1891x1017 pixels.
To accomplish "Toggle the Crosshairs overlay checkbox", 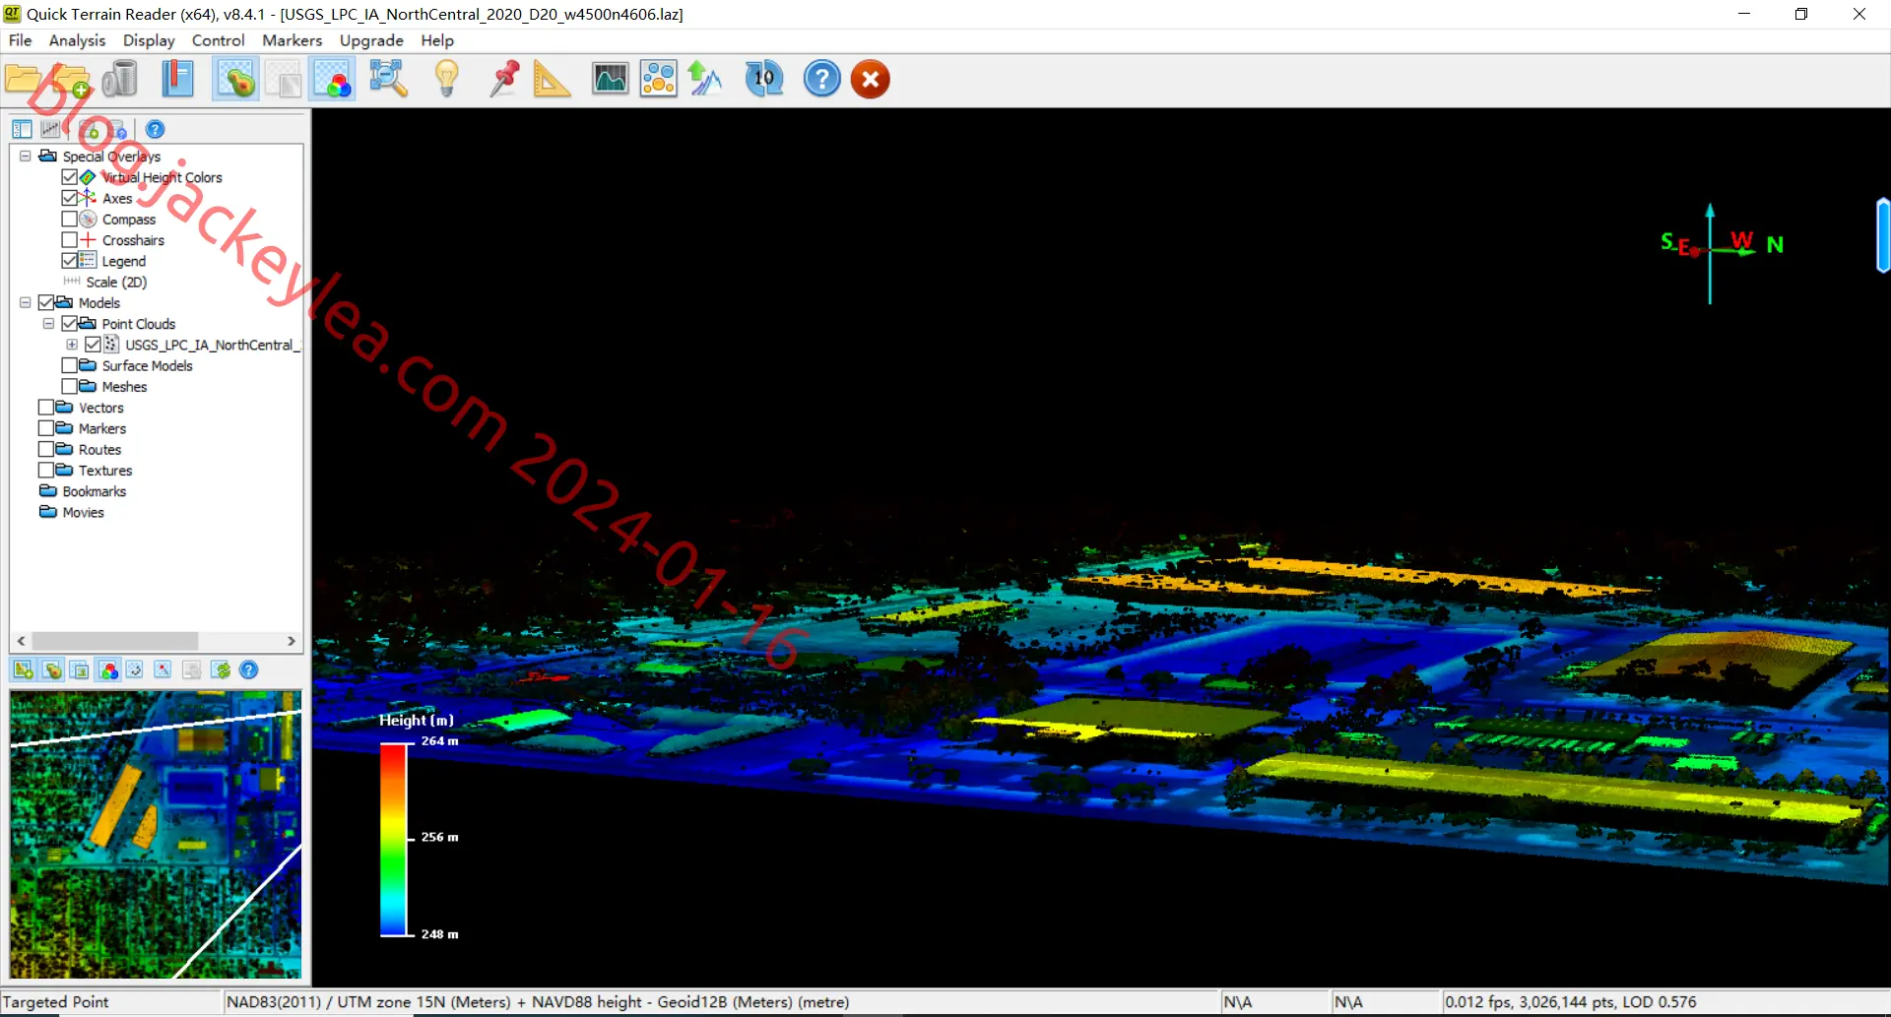I will coord(70,240).
